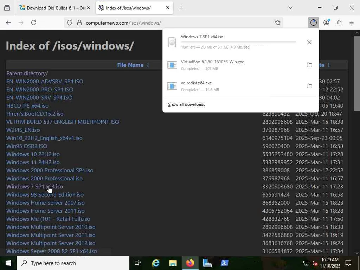
Task: Download EN_WIN2000_SRV_SP4.ISO
Action: click(39, 98)
